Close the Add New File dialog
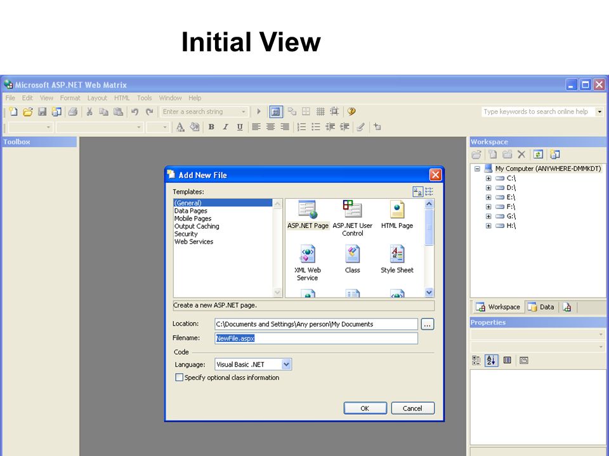Image resolution: width=609 pixels, height=456 pixels. pos(435,175)
